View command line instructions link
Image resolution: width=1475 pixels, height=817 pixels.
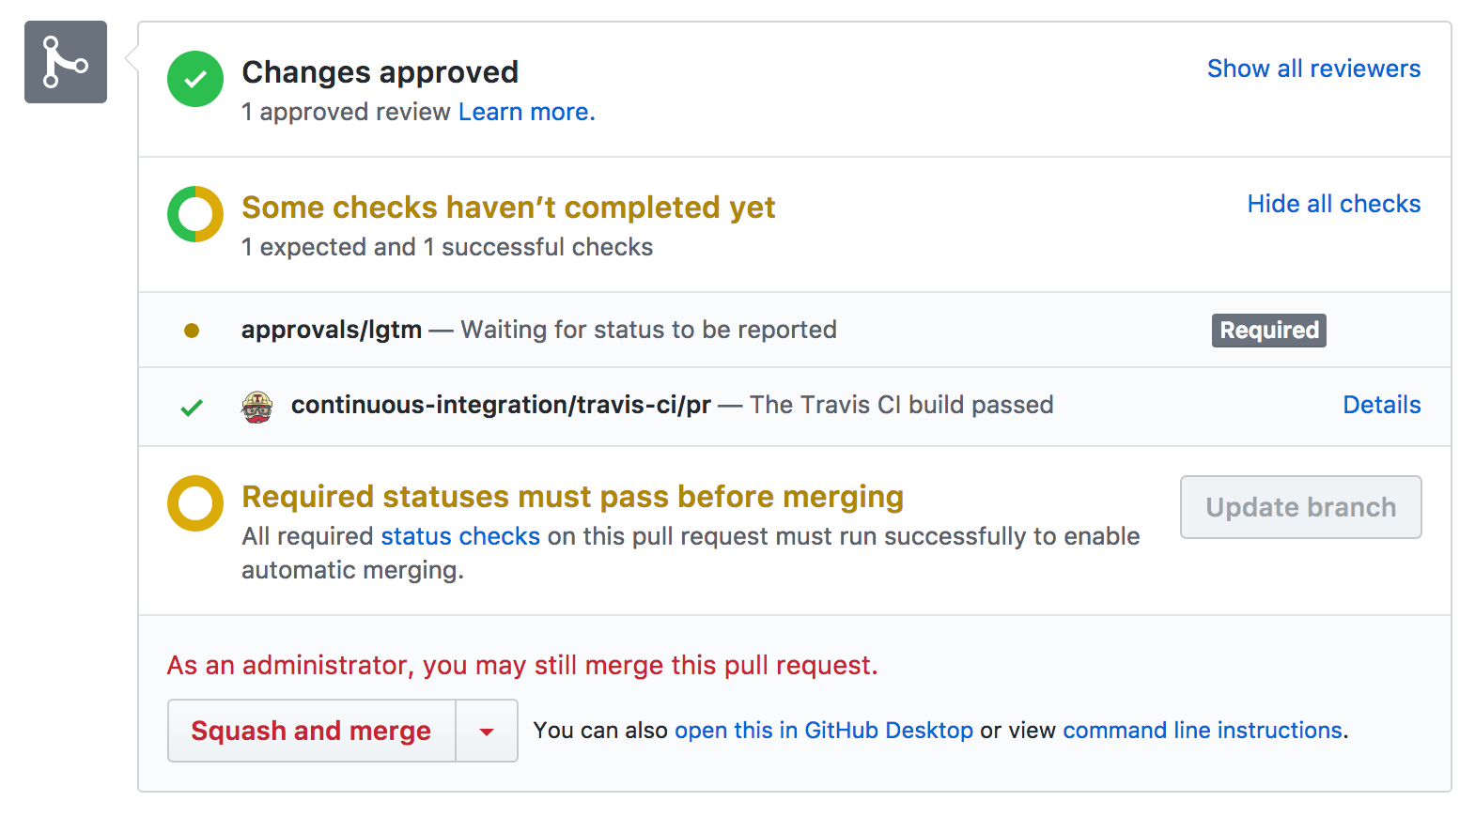1203,731
